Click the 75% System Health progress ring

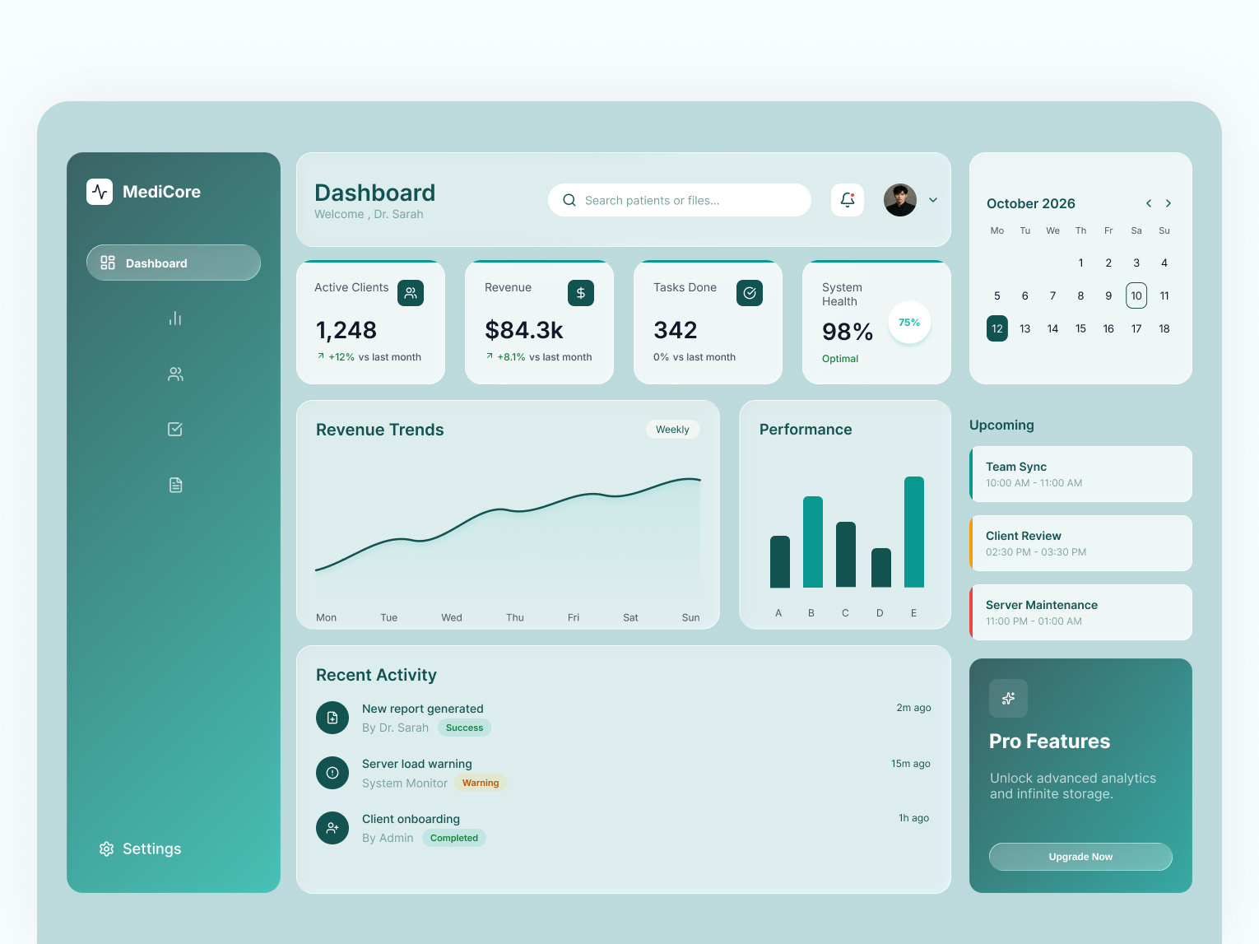tap(908, 323)
